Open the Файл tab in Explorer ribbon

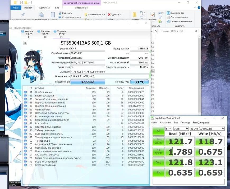[16, 8]
